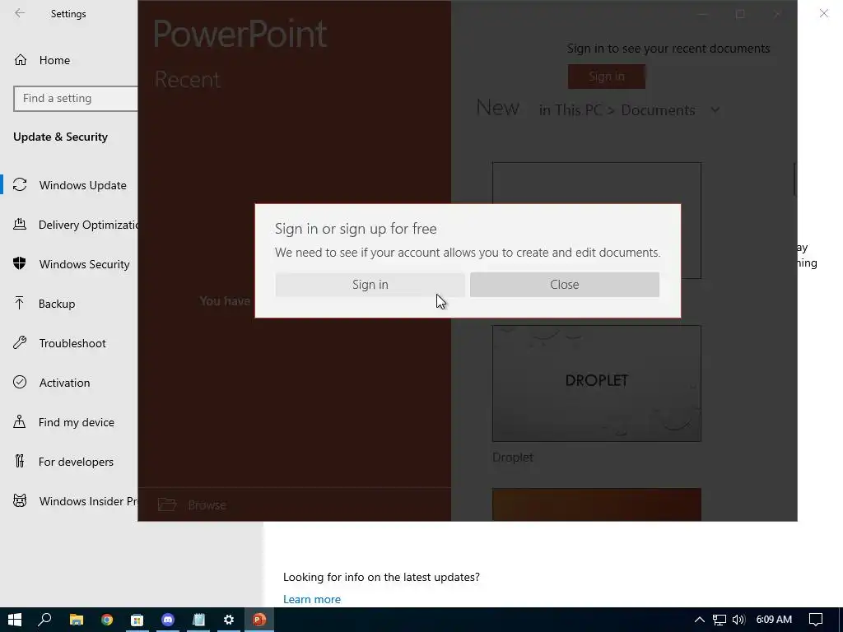843x632 pixels.
Task: Select Find my device
Action: (x=76, y=422)
